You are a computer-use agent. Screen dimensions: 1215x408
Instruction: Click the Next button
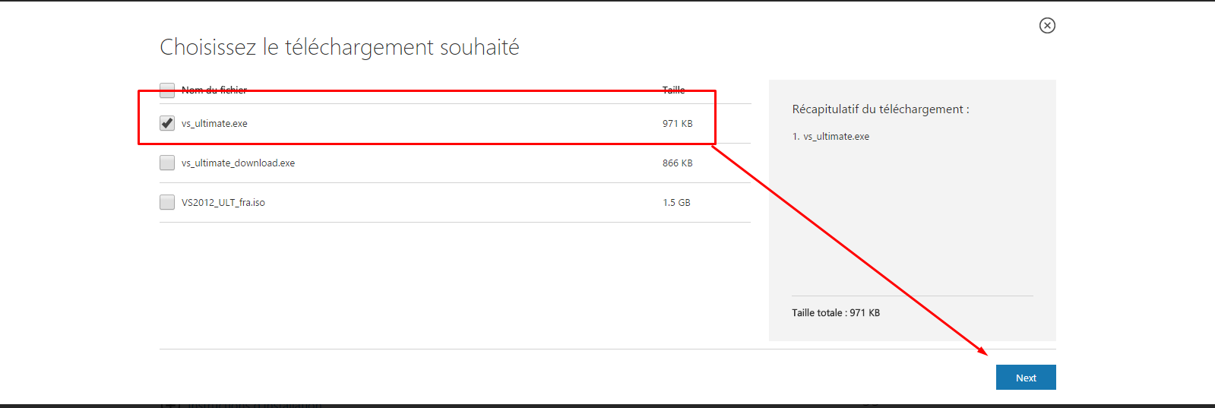(1026, 378)
